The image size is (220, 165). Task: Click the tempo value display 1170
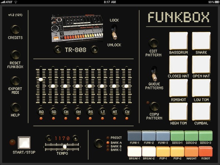pyautogui.click(x=62, y=138)
